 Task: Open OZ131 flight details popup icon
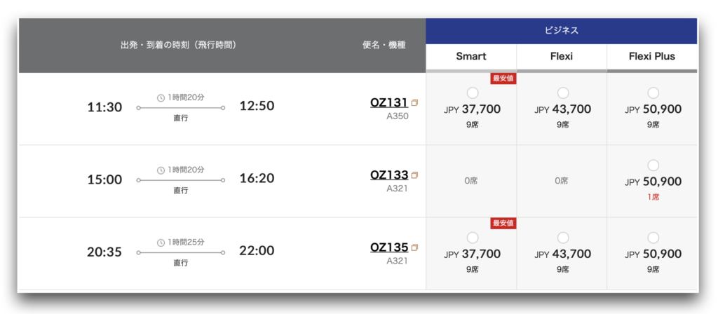(x=414, y=103)
